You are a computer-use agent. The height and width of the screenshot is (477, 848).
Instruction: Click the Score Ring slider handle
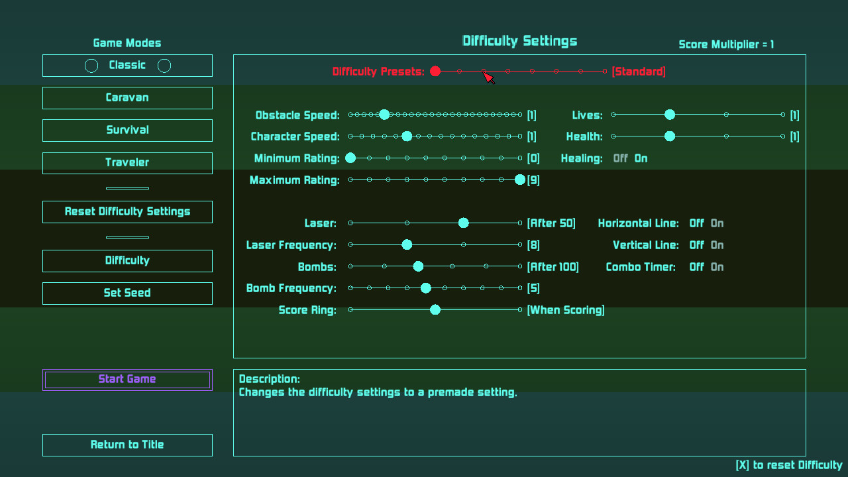435,310
